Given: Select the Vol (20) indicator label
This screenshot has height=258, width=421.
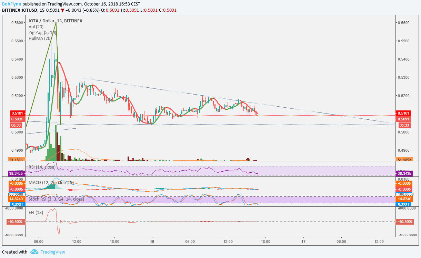Looking at the screenshot, I should point(36,26).
